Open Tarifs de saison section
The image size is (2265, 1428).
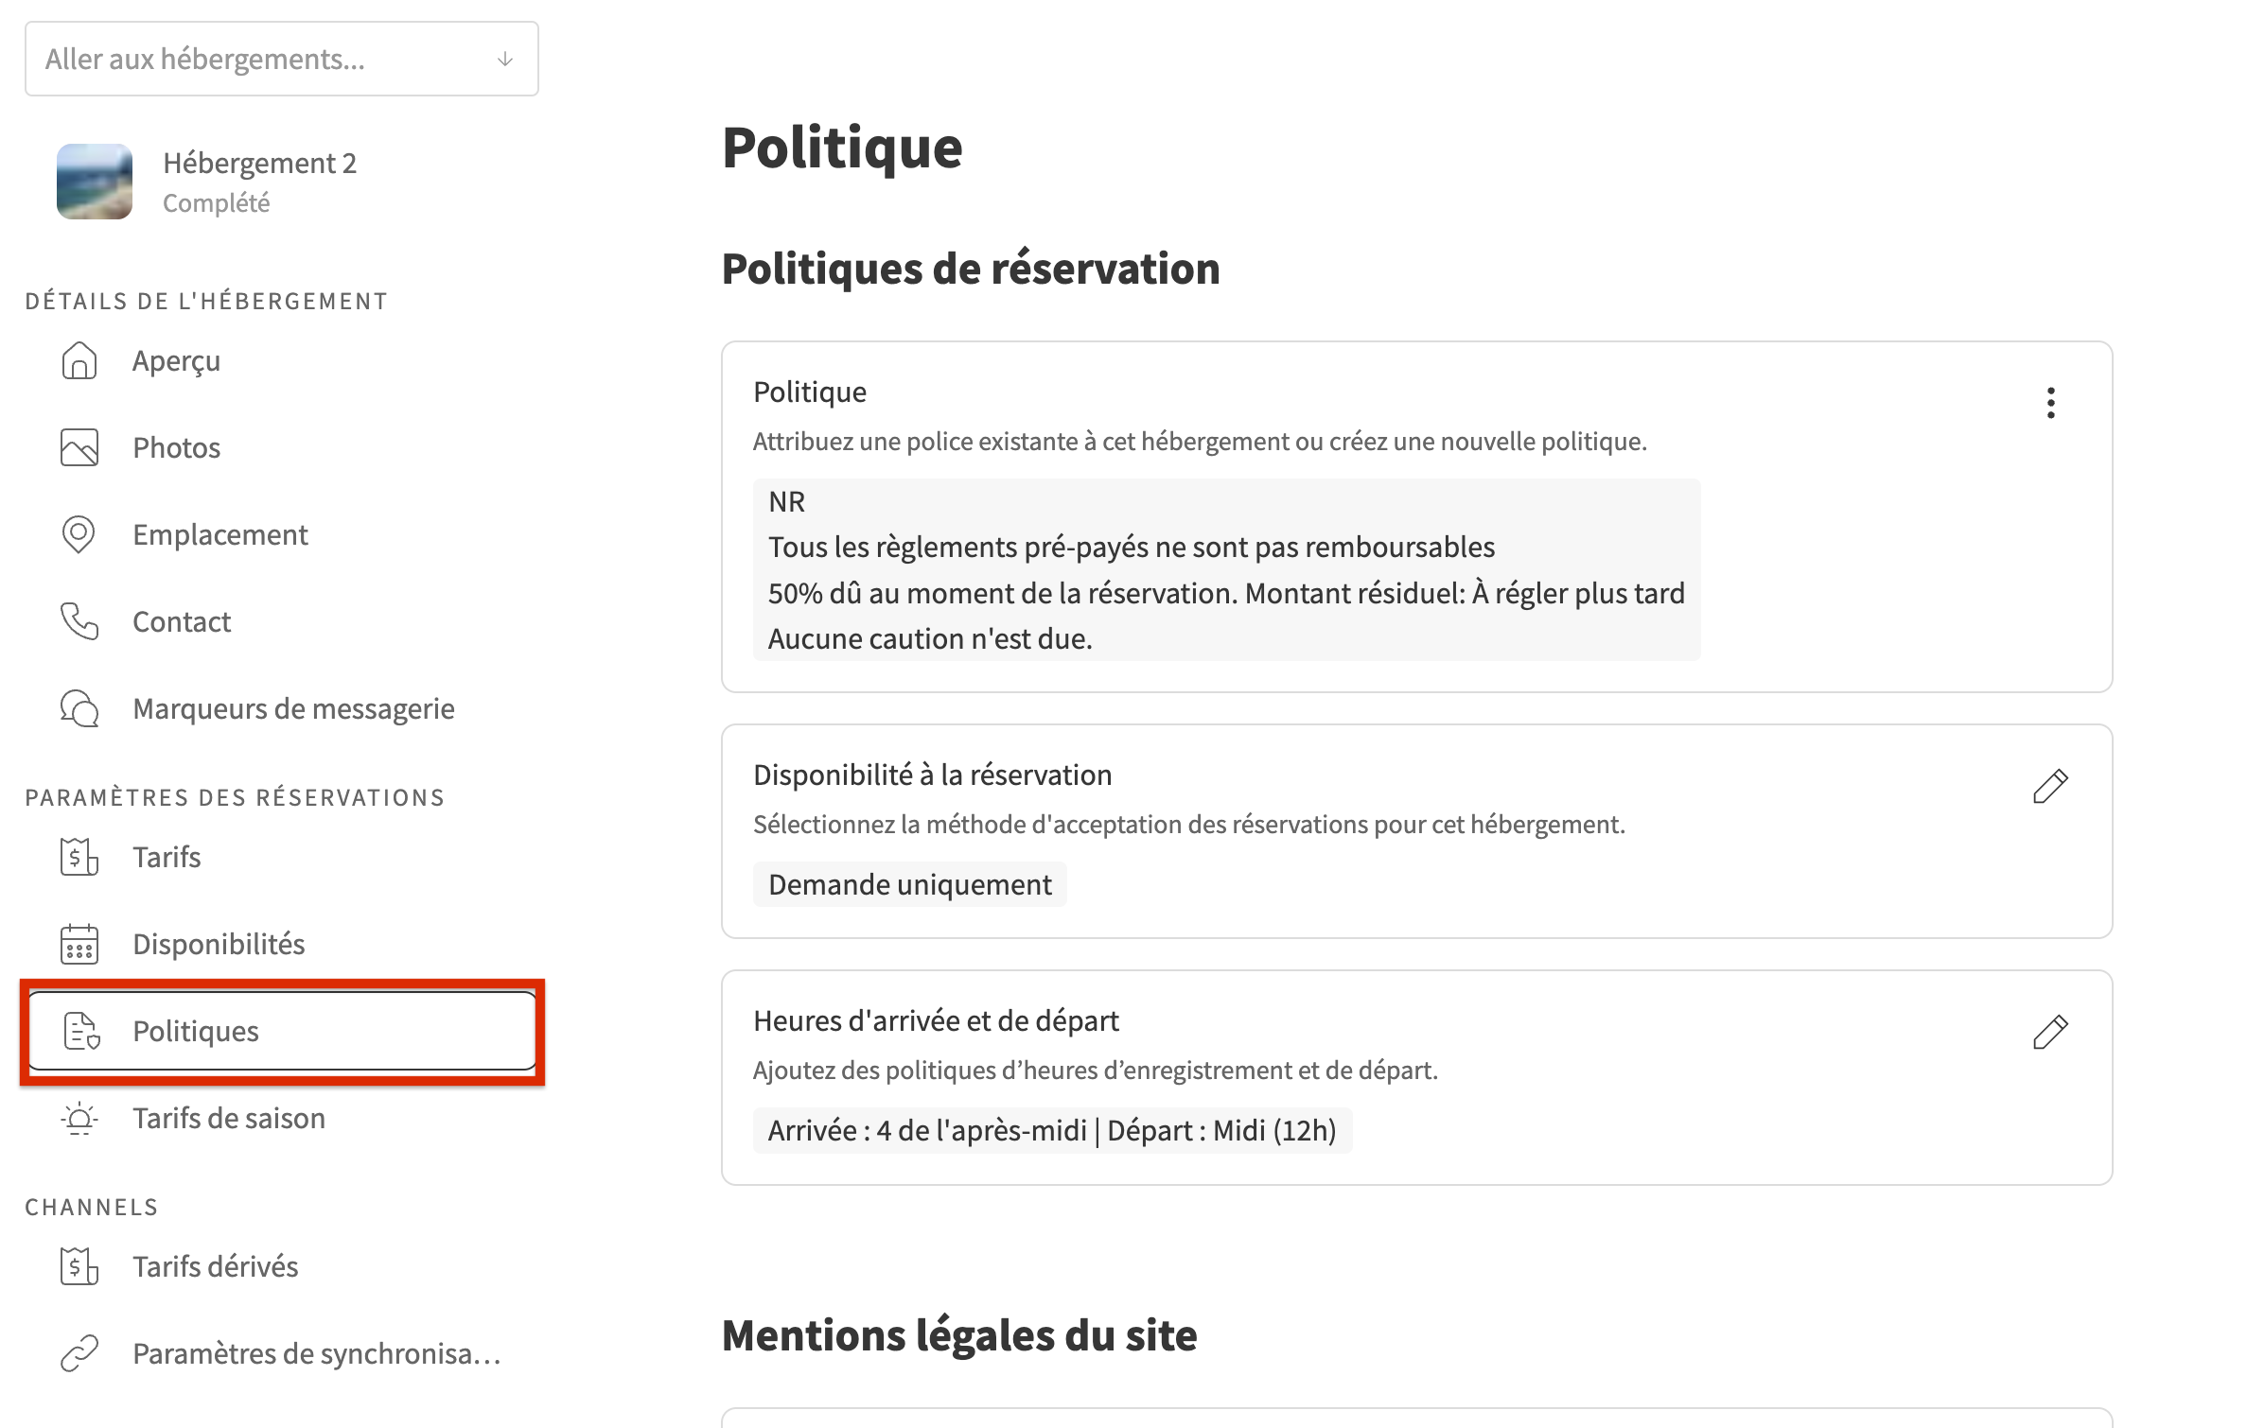click(x=228, y=1118)
